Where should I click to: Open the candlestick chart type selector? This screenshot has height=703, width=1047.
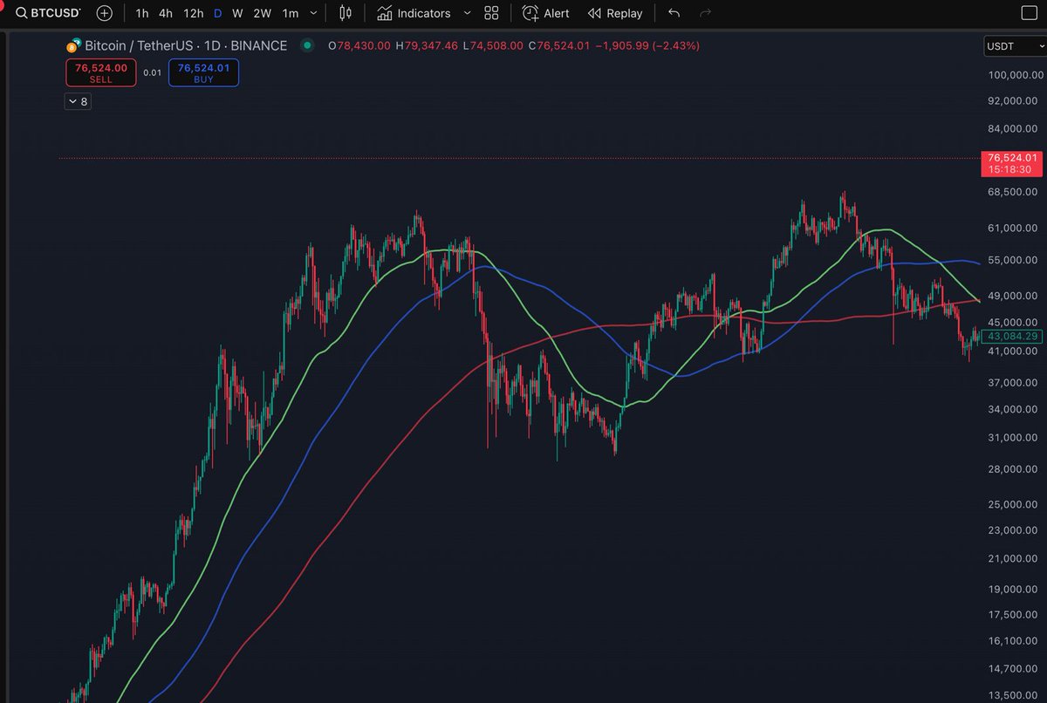coord(346,13)
